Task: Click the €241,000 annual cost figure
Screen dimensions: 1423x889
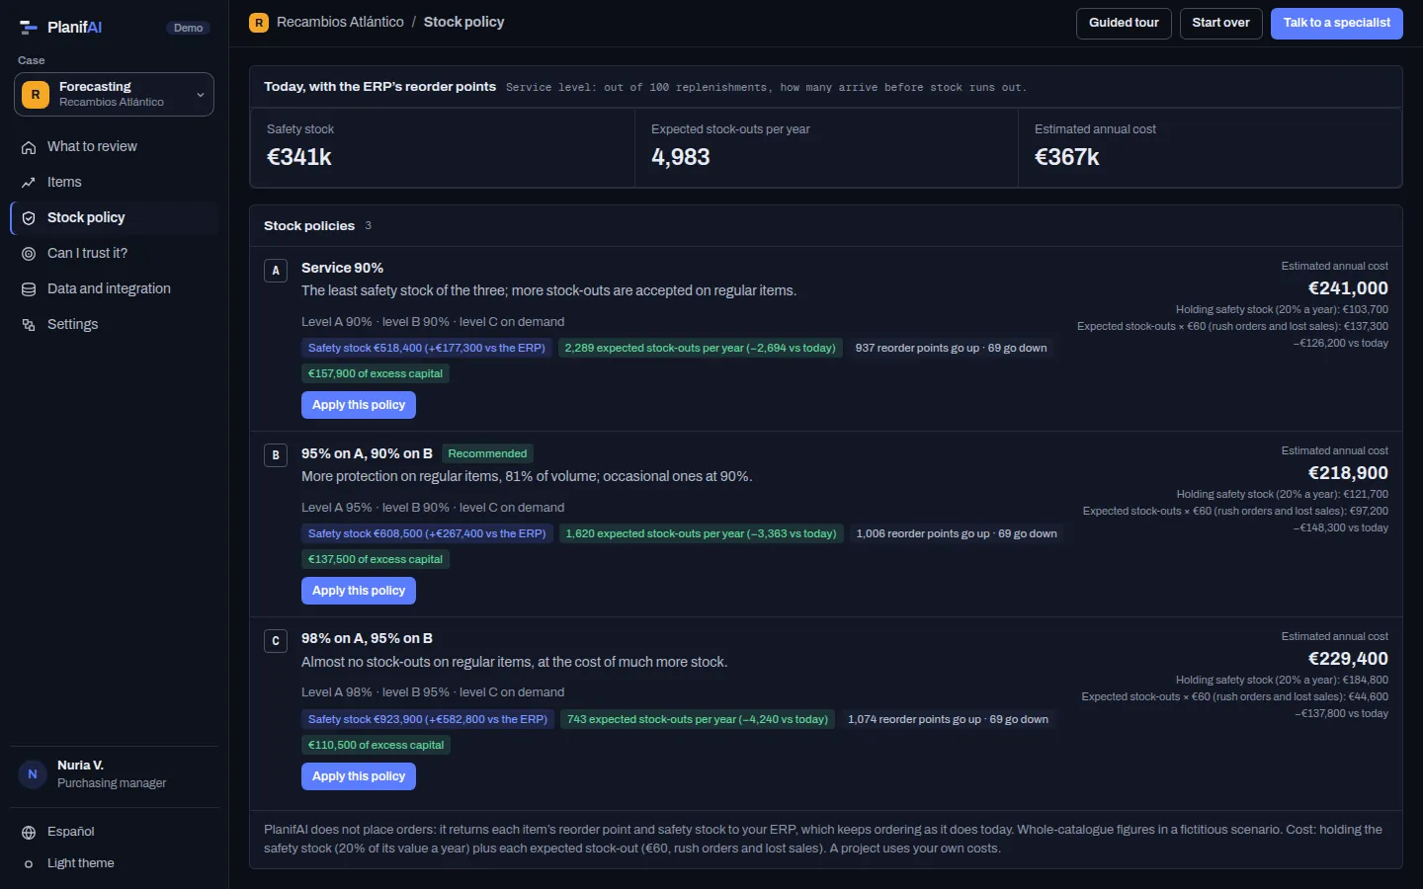Action: [1348, 288]
